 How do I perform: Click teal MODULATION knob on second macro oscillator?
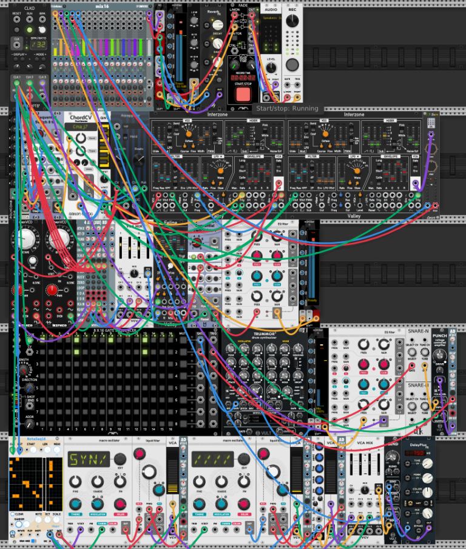point(221,504)
